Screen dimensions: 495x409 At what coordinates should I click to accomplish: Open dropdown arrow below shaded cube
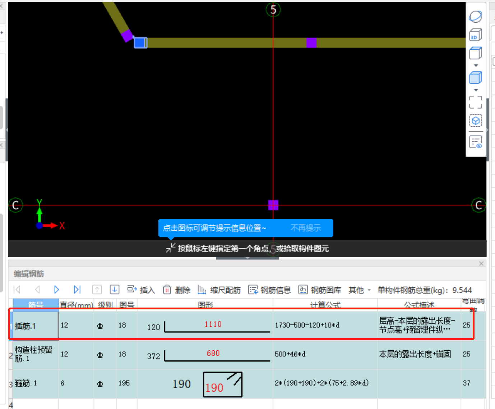(476, 90)
